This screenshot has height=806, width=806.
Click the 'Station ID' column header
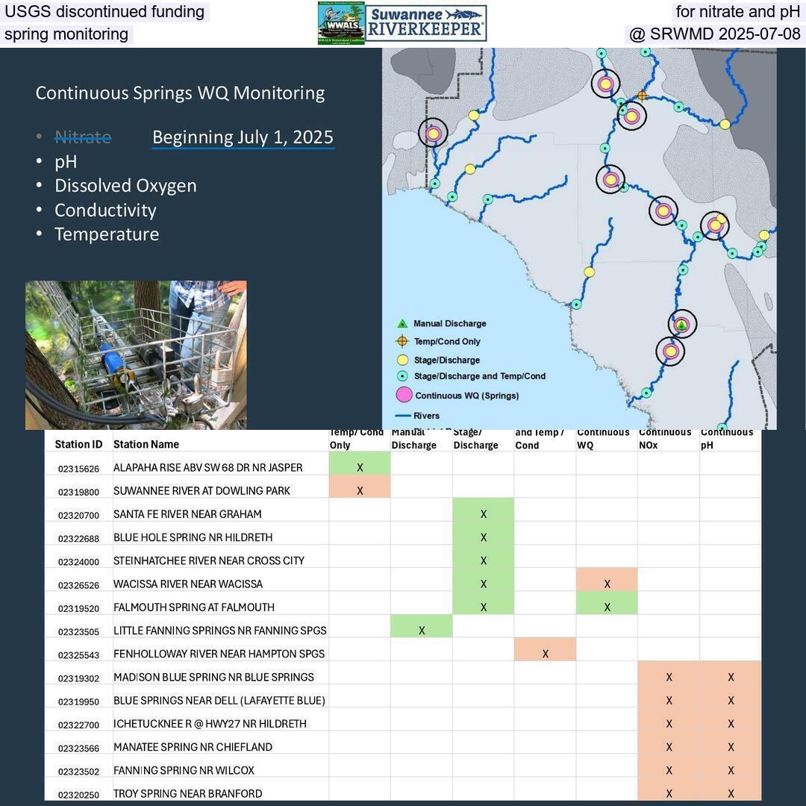(x=78, y=444)
